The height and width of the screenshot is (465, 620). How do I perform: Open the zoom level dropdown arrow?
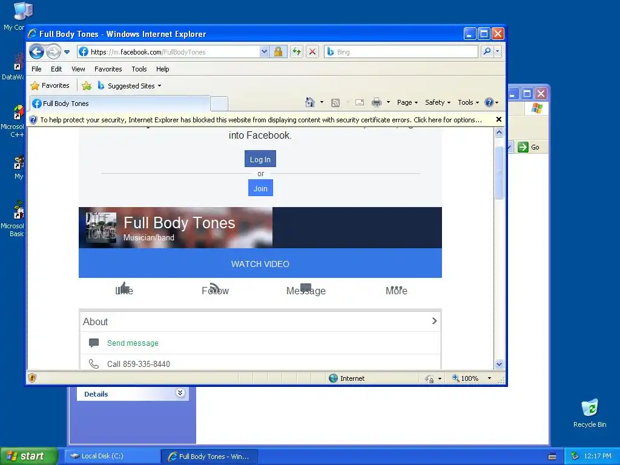click(489, 378)
